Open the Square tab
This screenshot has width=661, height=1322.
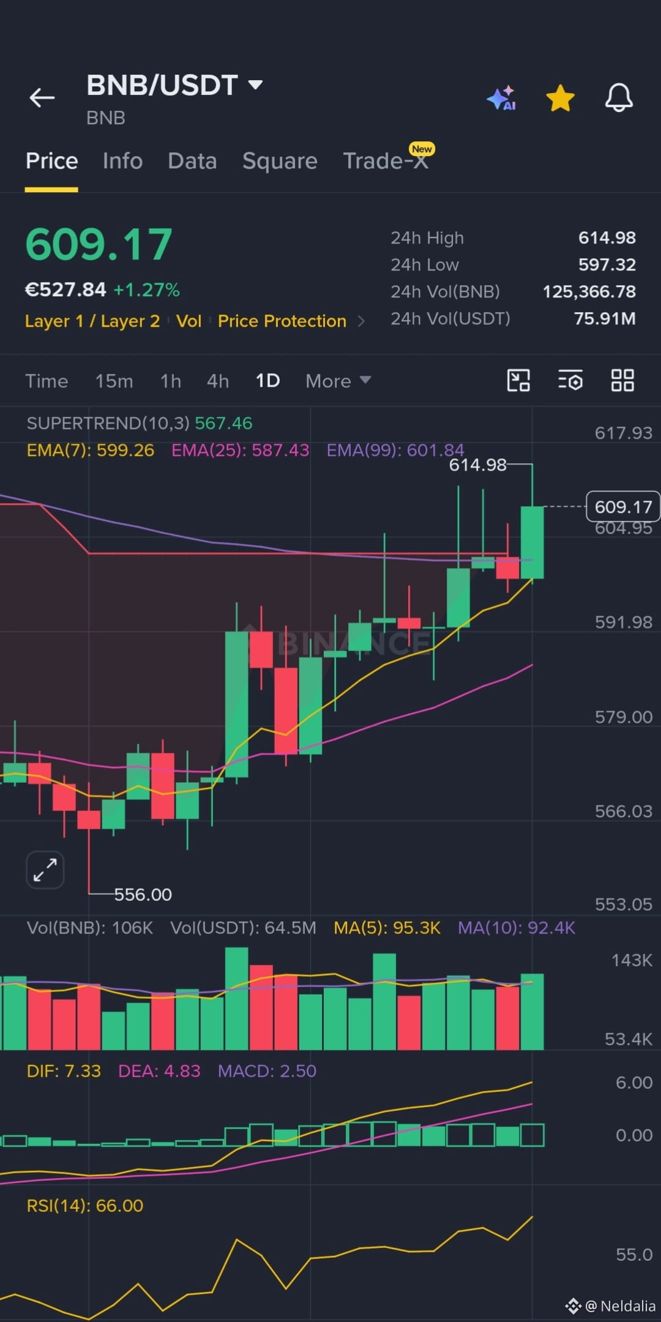coord(280,161)
